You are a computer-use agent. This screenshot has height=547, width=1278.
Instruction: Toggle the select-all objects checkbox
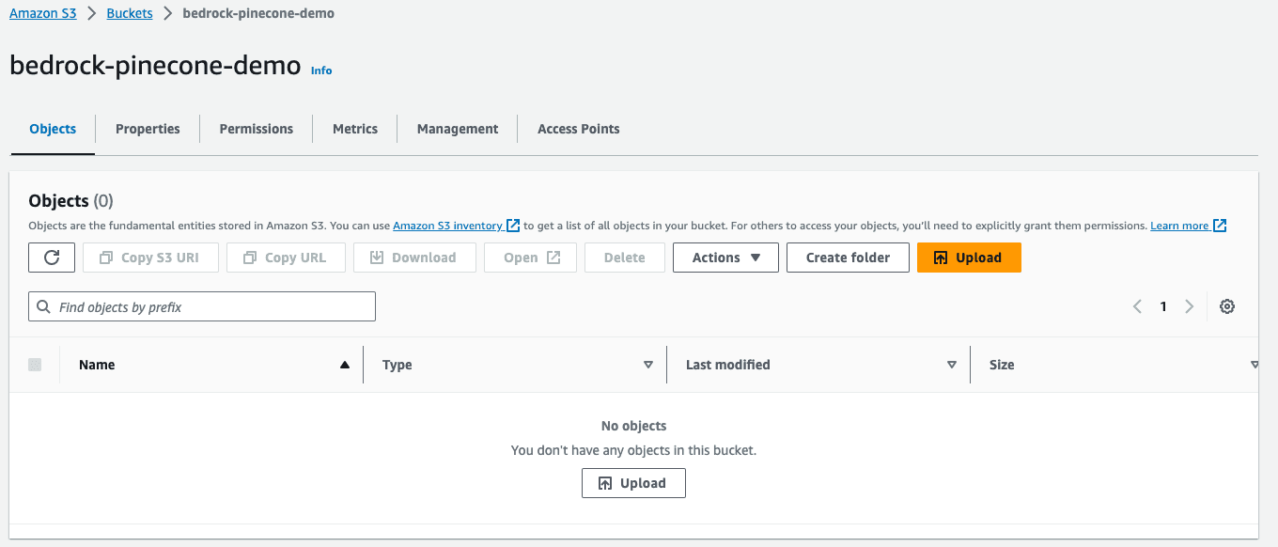(35, 365)
